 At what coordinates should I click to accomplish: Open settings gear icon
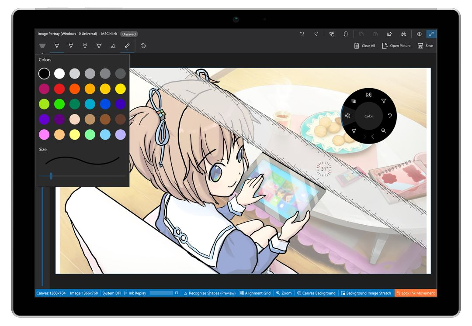(419, 34)
